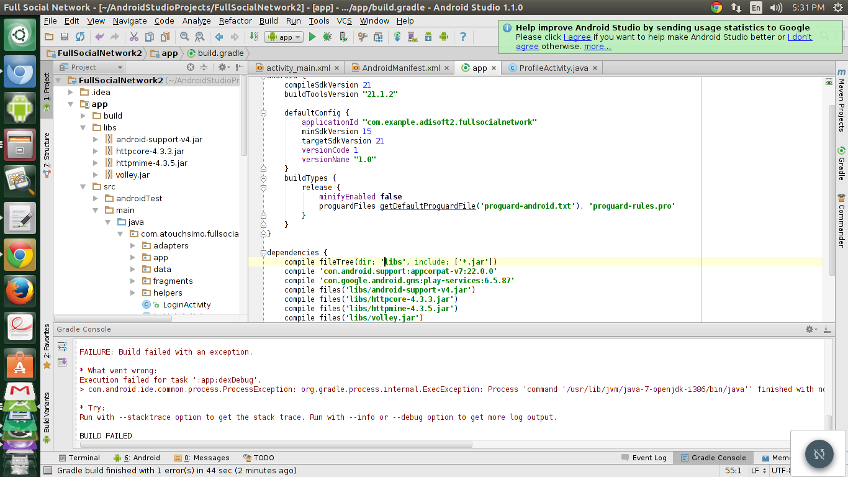The width and height of the screenshot is (848, 477).
Task: Expand the fragments package
Action: (x=133, y=281)
